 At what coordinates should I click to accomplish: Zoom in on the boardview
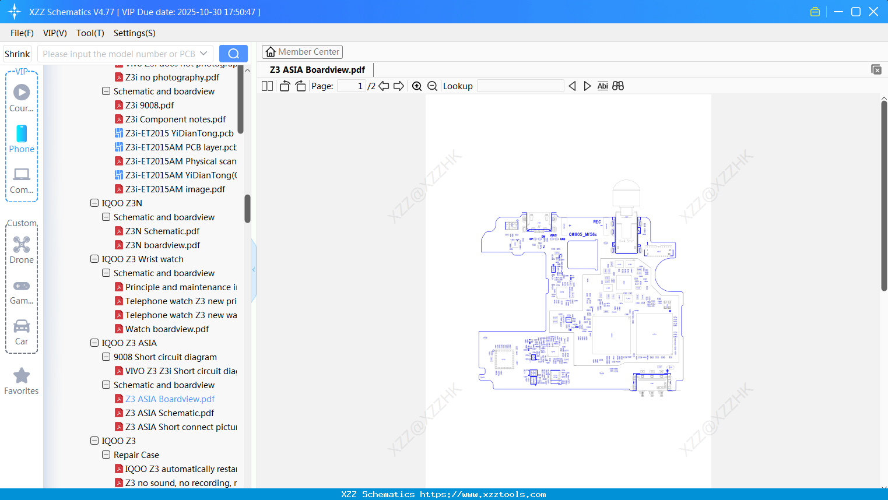tap(417, 86)
